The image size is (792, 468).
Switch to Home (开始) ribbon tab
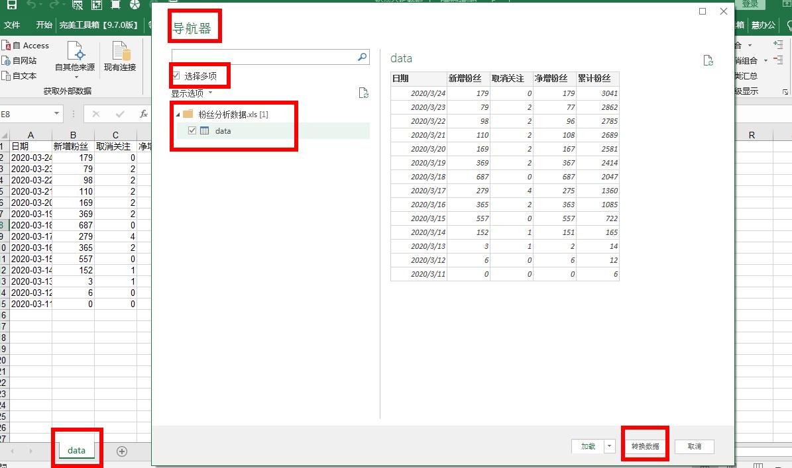pyautogui.click(x=44, y=24)
